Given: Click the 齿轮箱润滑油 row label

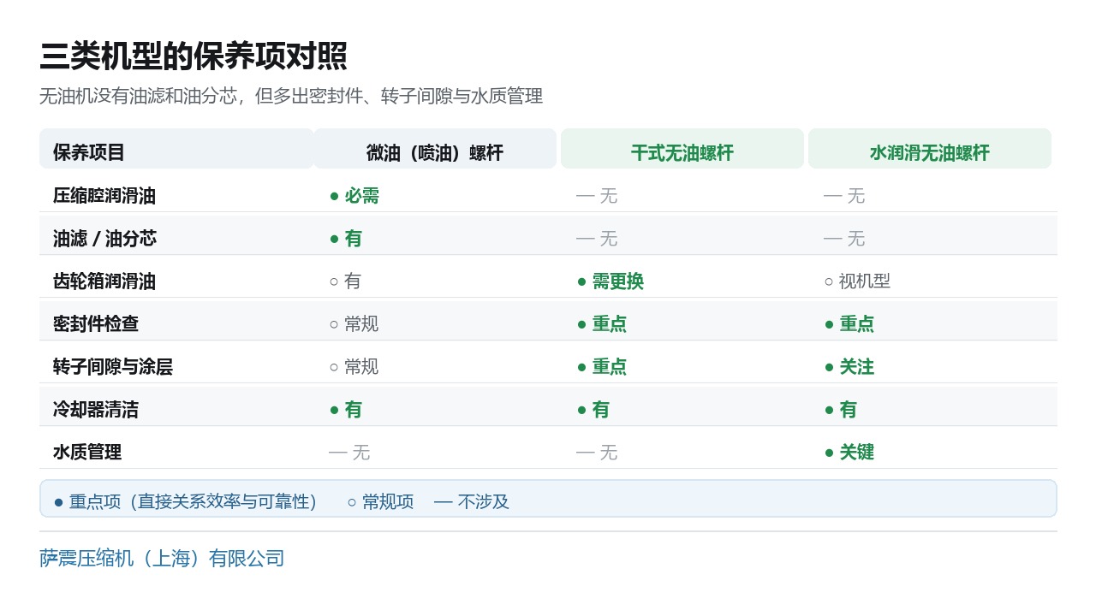Looking at the screenshot, I should [x=104, y=281].
